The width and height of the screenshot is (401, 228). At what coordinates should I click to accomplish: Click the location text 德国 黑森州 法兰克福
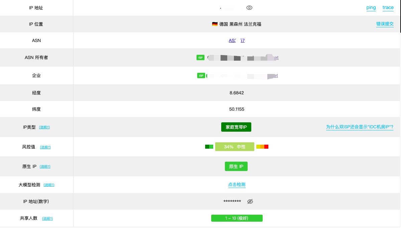pyautogui.click(x=240, y=24)
